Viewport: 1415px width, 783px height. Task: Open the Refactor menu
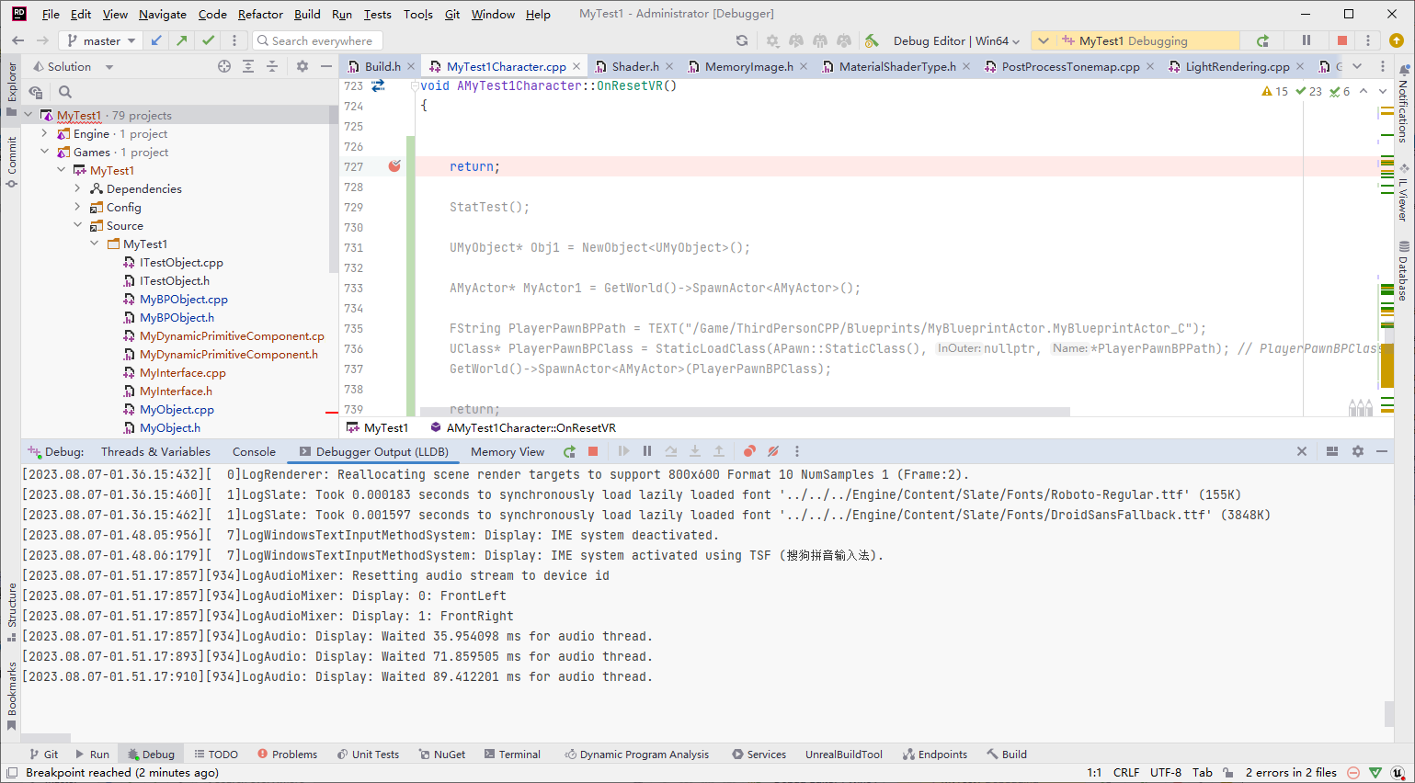(x=260, y=14)
